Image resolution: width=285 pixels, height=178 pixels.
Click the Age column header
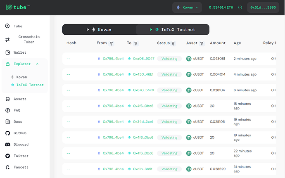237,43
